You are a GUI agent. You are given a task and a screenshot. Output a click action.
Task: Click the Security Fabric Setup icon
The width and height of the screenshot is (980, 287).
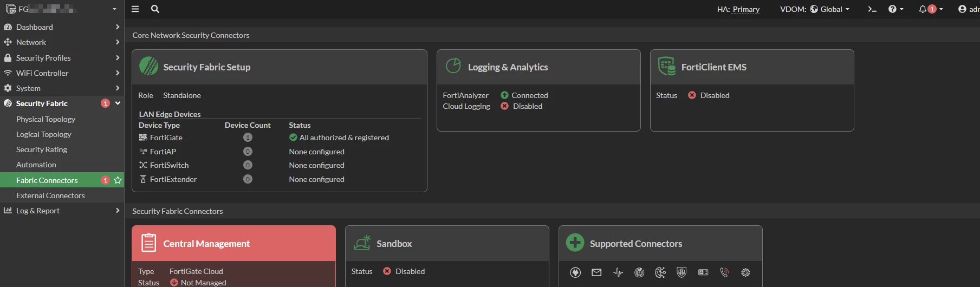coord(148,67)
